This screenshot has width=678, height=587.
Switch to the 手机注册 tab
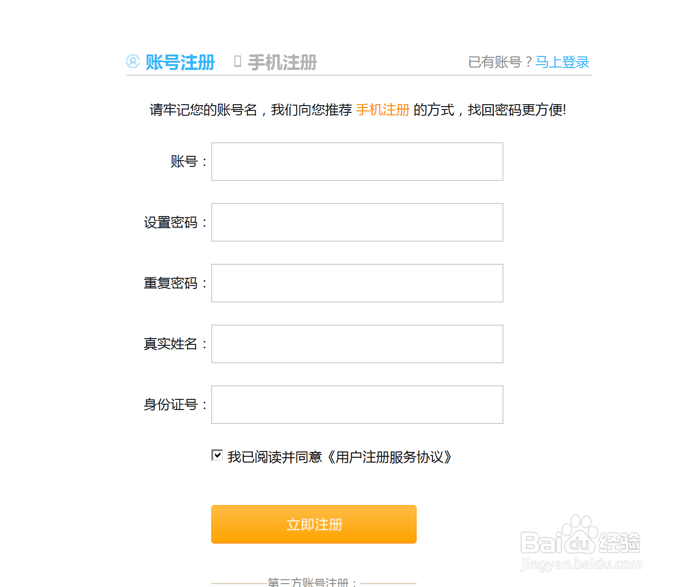point(282,62)
